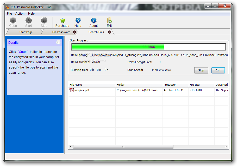Click the Stop button in Scan Progress
This screenshot has width=238, height=167.
click(x=201, y=70)
